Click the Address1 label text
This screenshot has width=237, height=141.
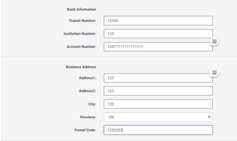tap(87, 78)
